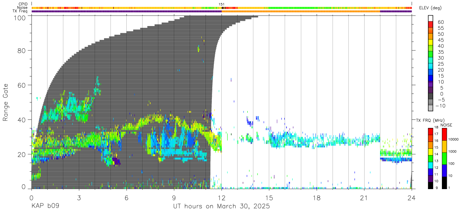Select the black segment of TX FRQ colorbar
Screen dimensions: 463x214
(430, 185)
